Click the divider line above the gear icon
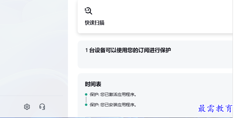235x118 pixels. (32, 96)
